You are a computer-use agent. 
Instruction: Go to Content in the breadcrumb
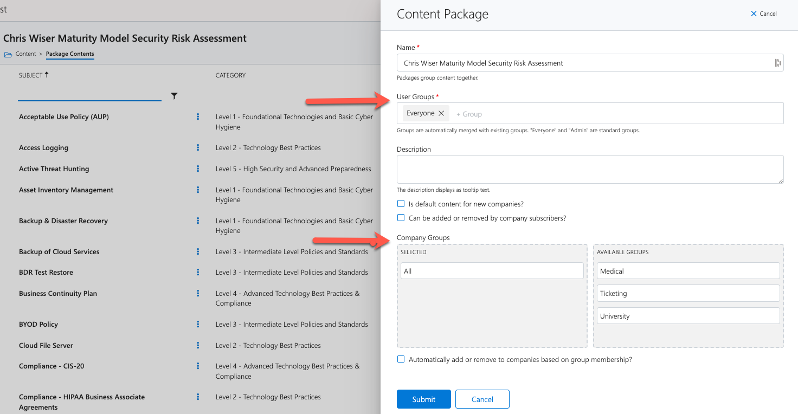click(25, 54)
